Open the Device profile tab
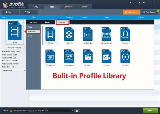This screenshot has width=160, height=114. click(48, 22)
